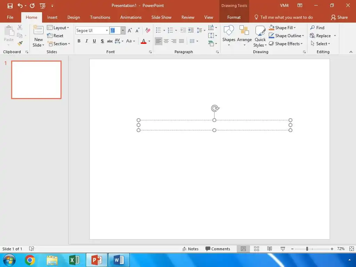
Task: Insert a New Slide
Action: point(38,36)
